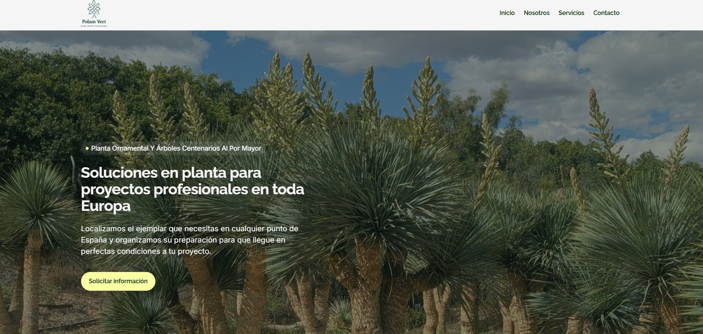Viewport: 703px width, 334px height.
Task: Click the "Soluciones en planta para" headline line
Action: 171,172
